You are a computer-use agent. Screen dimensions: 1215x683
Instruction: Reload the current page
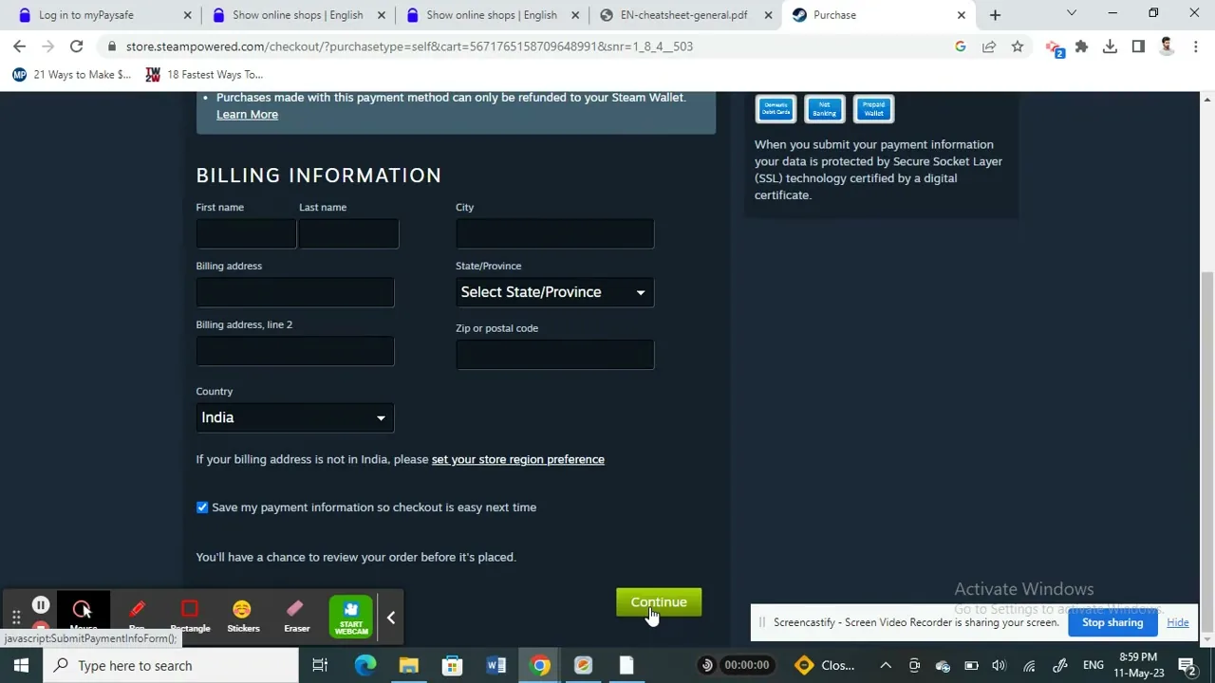(x=76, y=46)
